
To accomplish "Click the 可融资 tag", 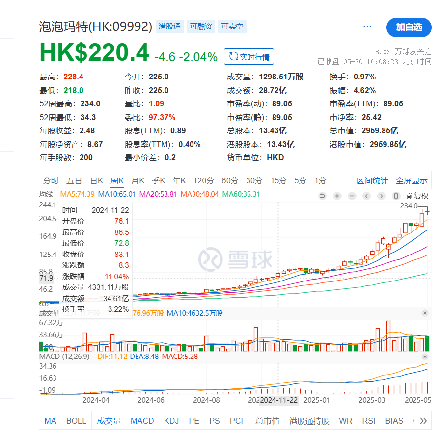I will (201, 26).
